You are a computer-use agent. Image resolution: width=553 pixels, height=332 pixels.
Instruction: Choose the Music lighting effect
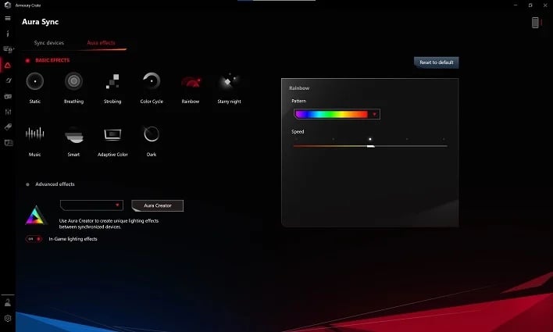point(34,134)
